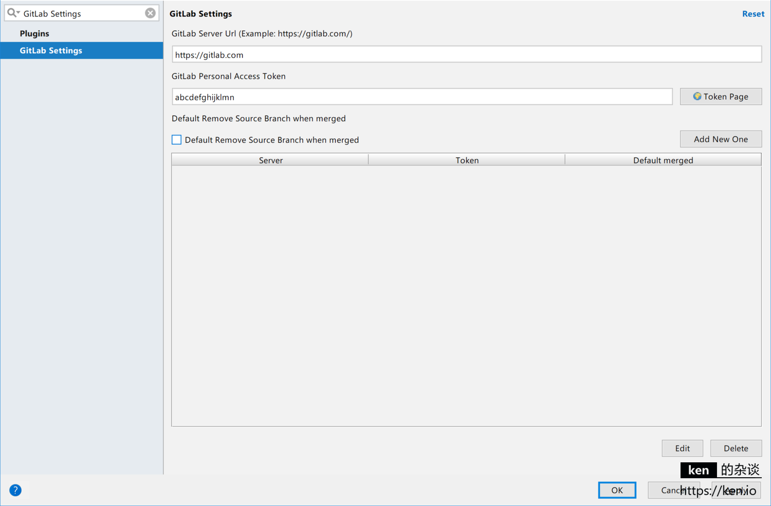Select Plugins in the settings tree
Viewport: 771px width, 506px height.
34,33
